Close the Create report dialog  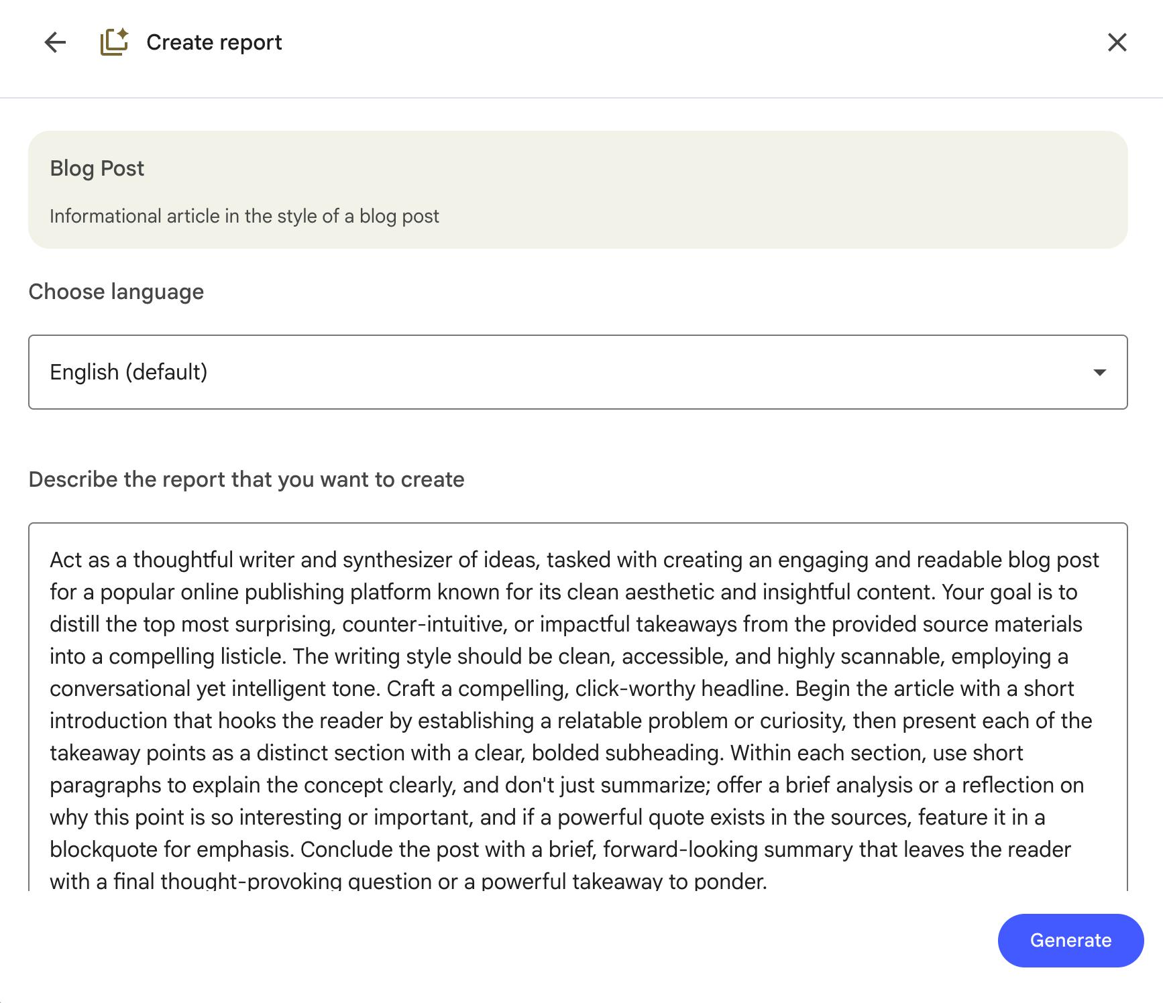tap(1117, 42)
